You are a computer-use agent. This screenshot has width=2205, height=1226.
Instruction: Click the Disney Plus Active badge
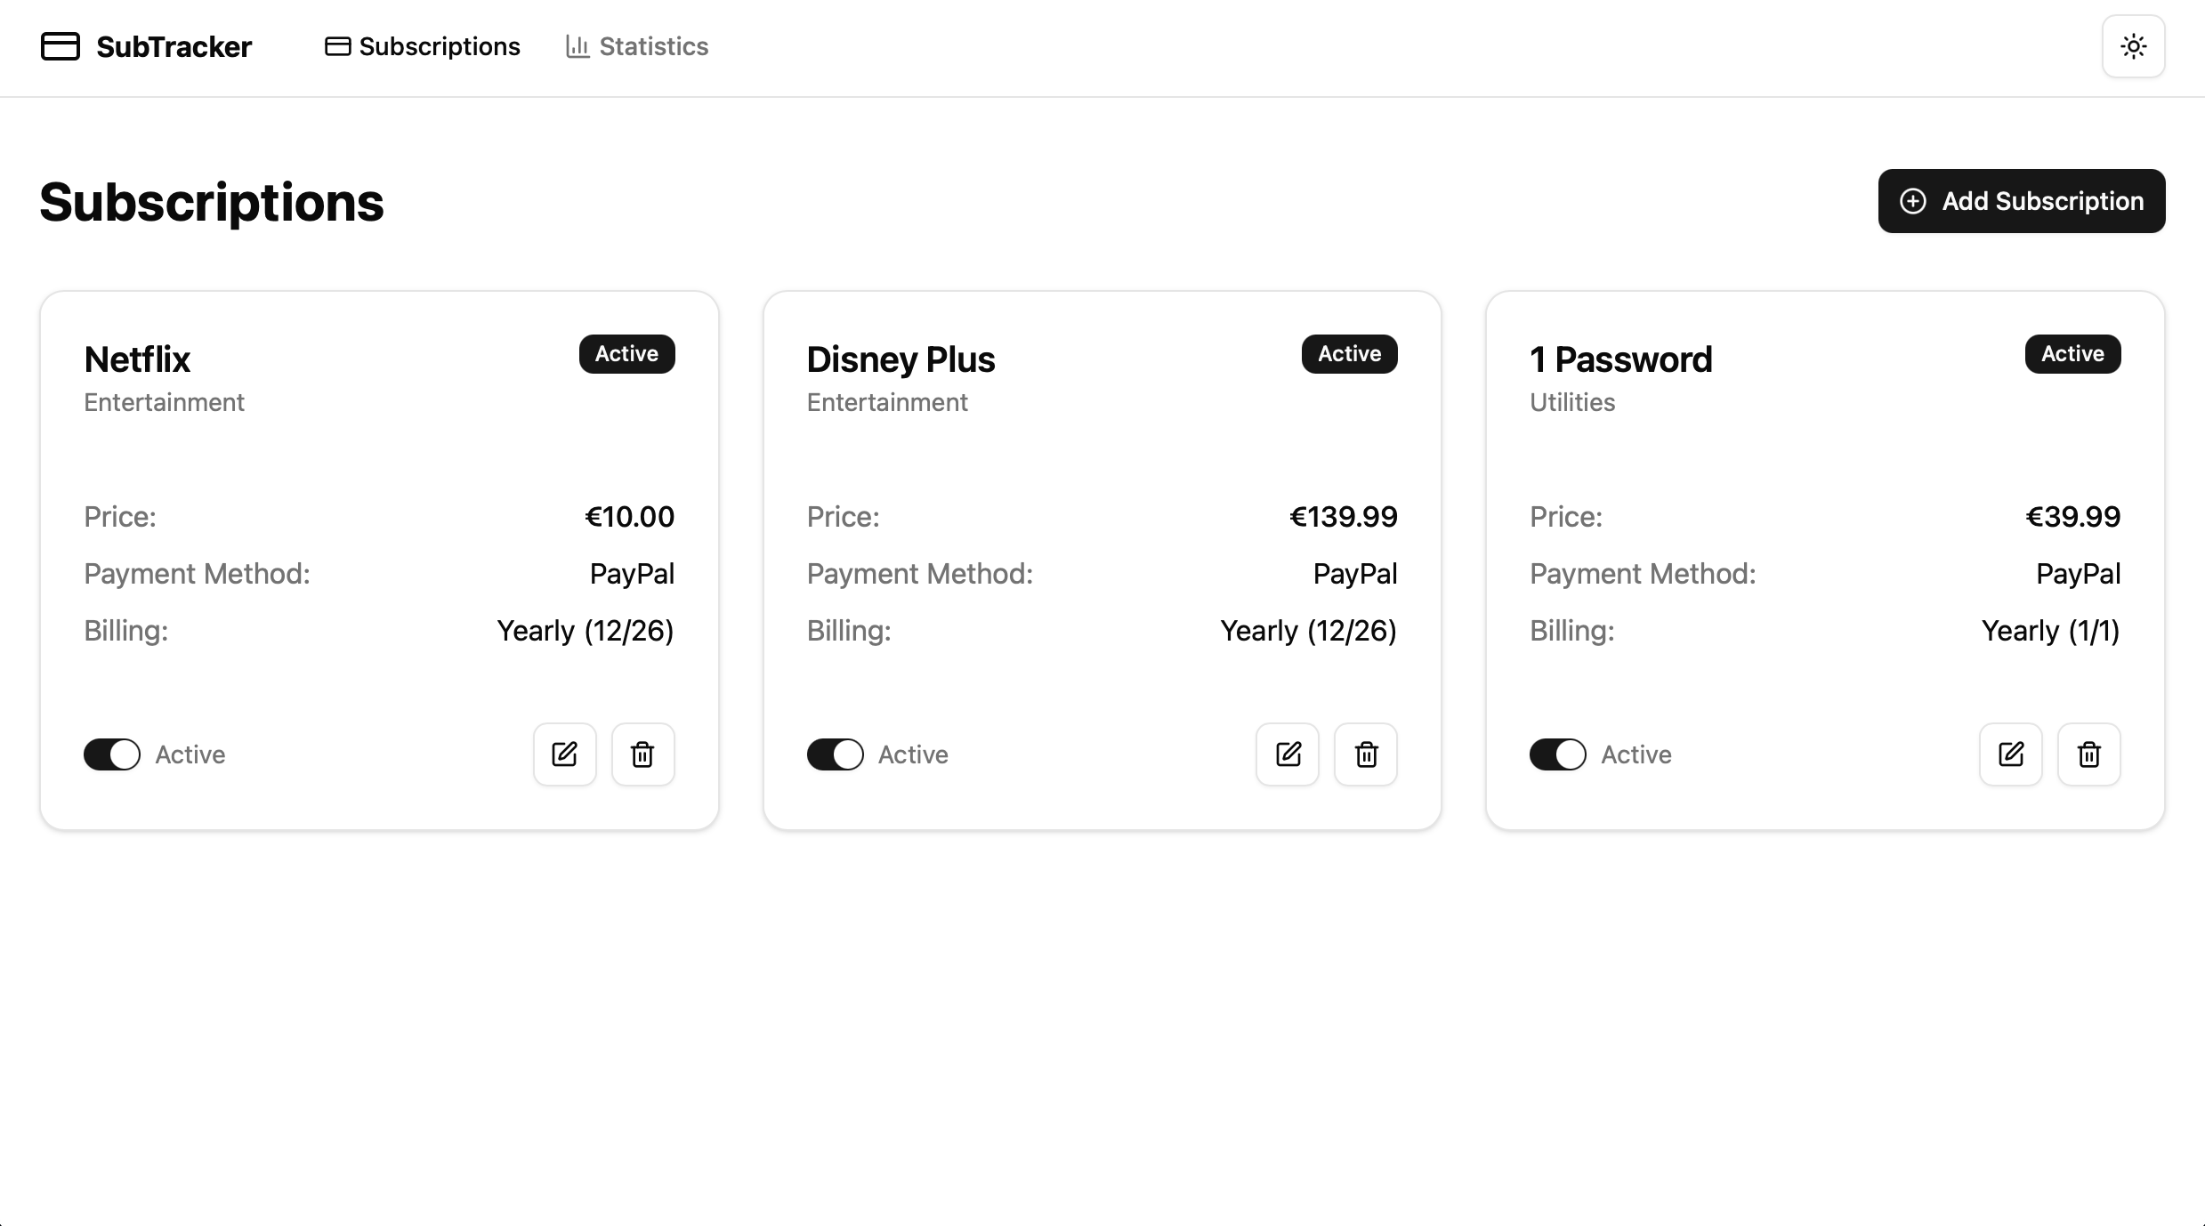pos(1349,354)
